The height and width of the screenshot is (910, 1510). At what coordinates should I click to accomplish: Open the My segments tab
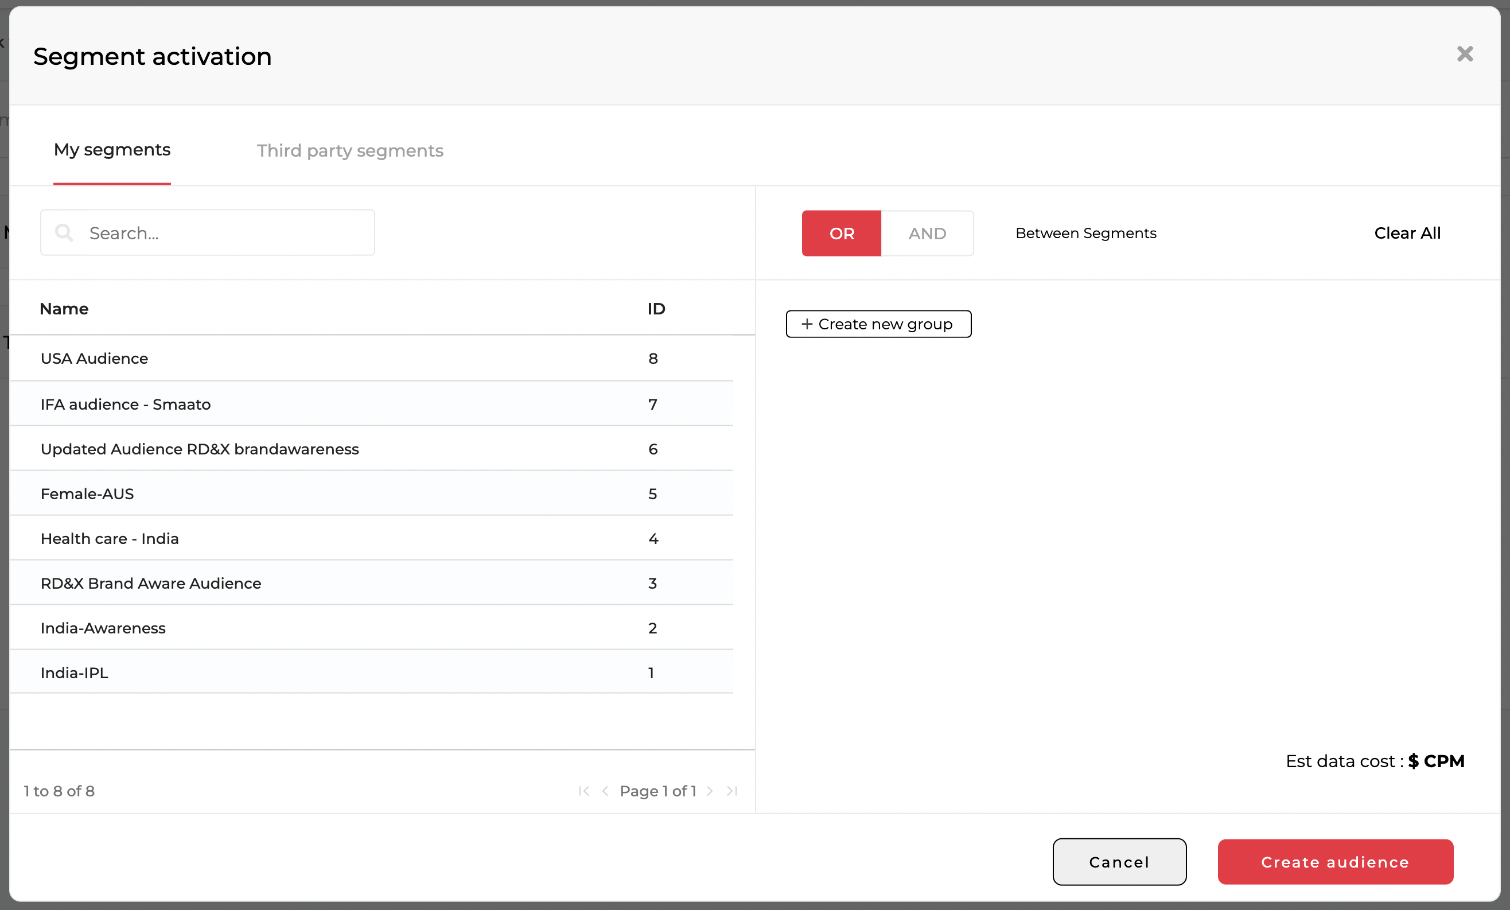click(112, 150)
